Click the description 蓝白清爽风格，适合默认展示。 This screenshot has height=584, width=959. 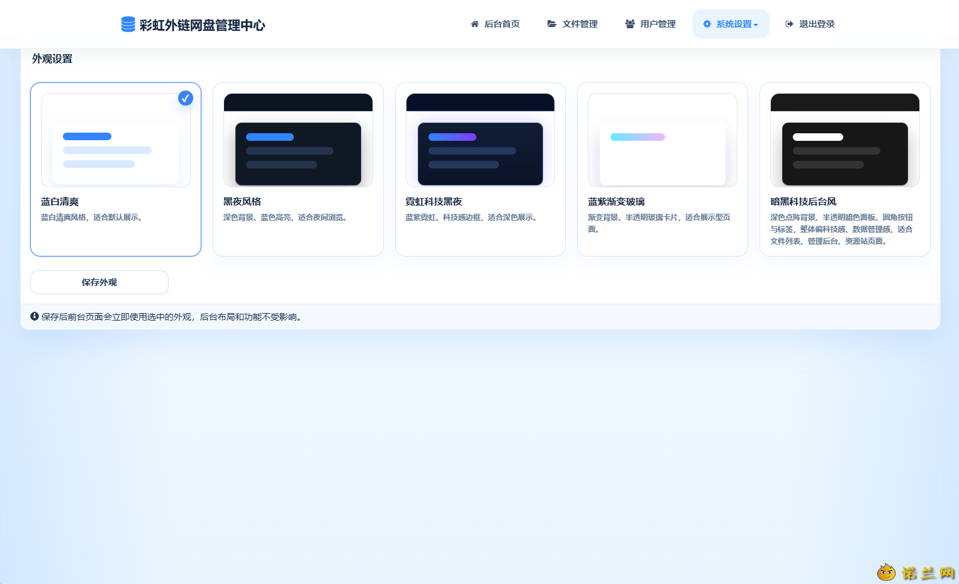[92, 218]
